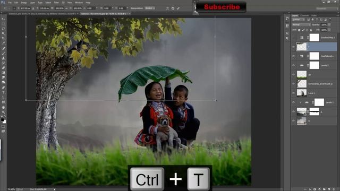
Task: Switch to the Channels tab
Action: (304, 15)
